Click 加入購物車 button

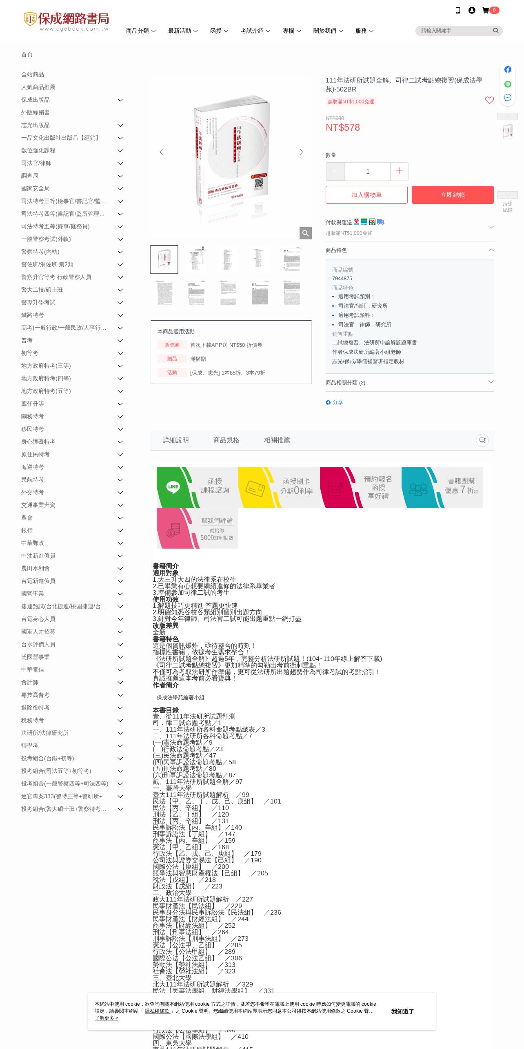click(366, 195)
